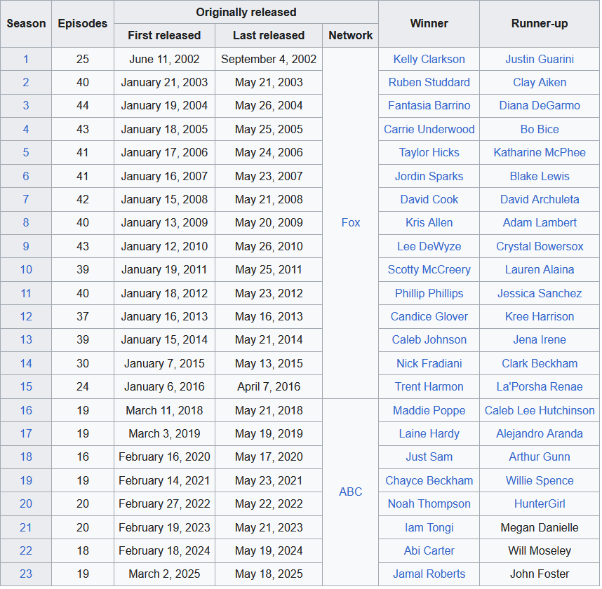The height and width of the screenshot is (589, 602).
Task: Click the Crystal Bowersox link
Action: (x=540, y=246)
